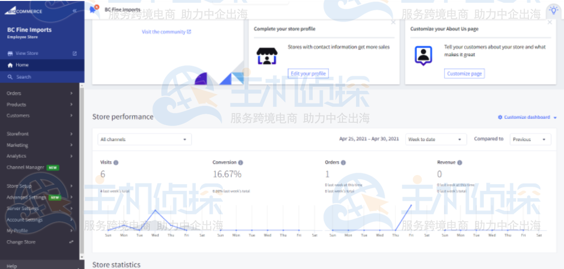Viewport: 564px width, 269px height.
Task: Expand the Products menu chevron
Action: point(71,105)
